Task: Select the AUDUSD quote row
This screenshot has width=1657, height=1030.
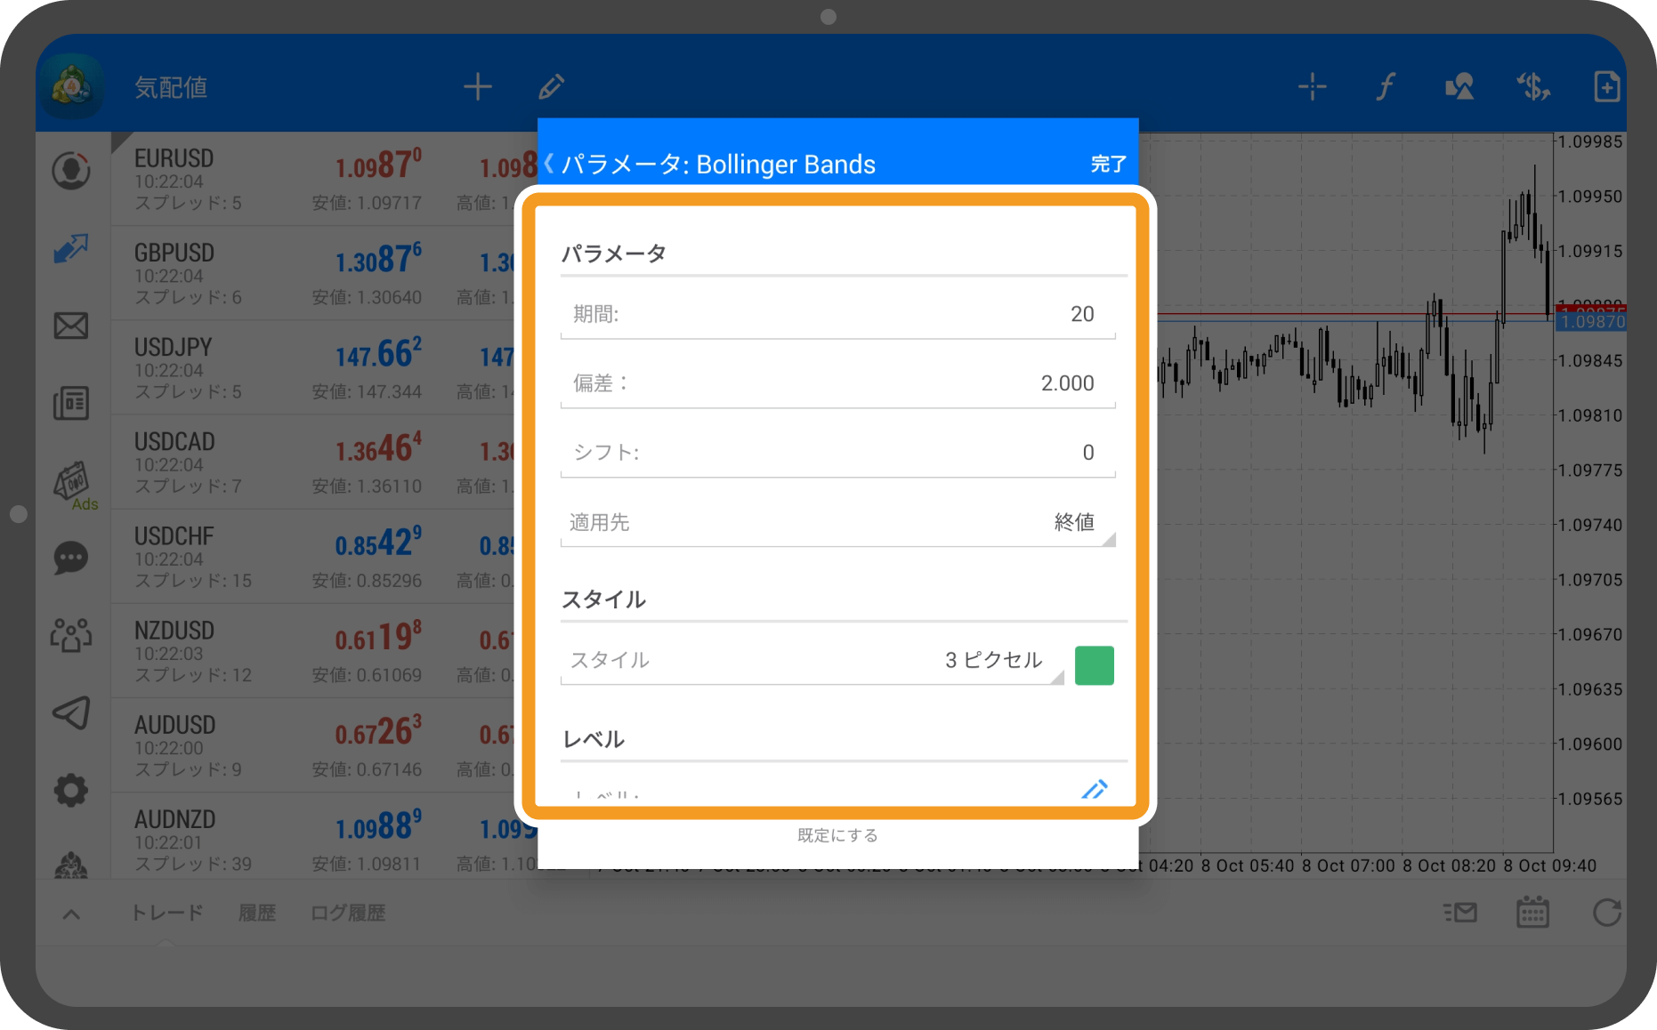Action: click(324, 745)
